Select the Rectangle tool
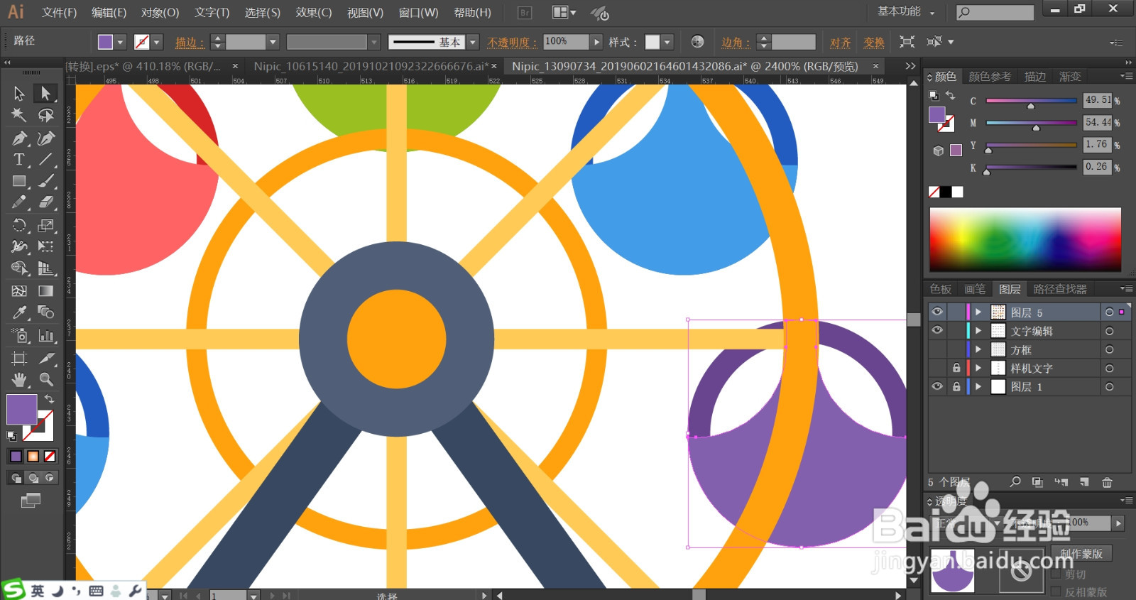The width and height of the screenshot is (1136, 600). tap(19, 182)
